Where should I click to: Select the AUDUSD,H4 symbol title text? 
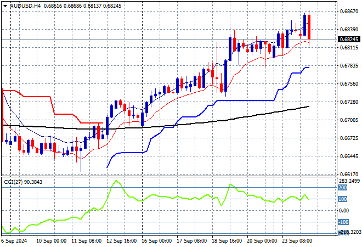[25, 6]
